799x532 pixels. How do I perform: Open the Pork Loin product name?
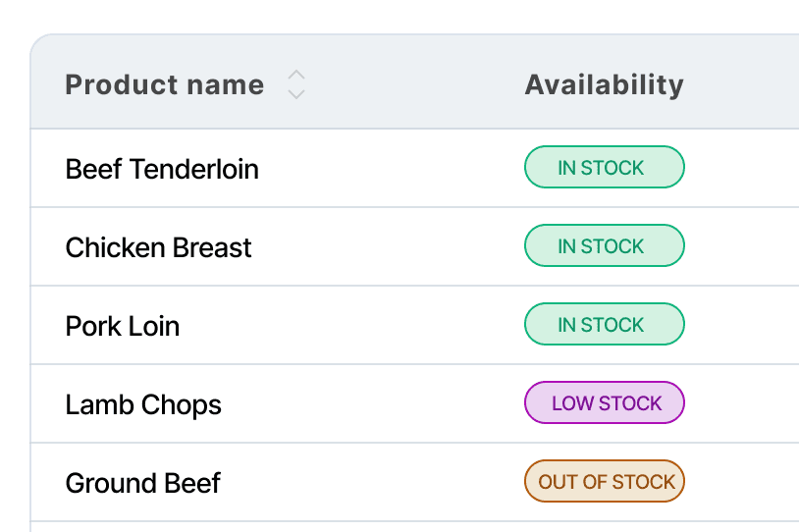click(x=123, y=326)
